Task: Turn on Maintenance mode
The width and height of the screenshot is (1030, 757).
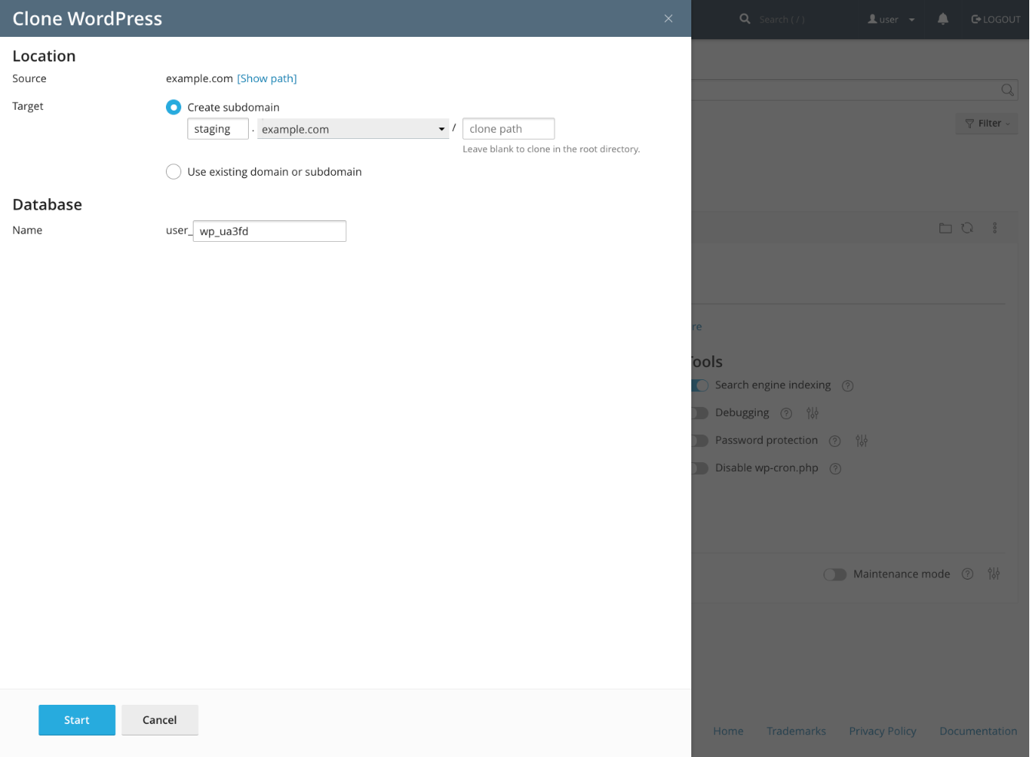Action: click(x=835, y=574)
